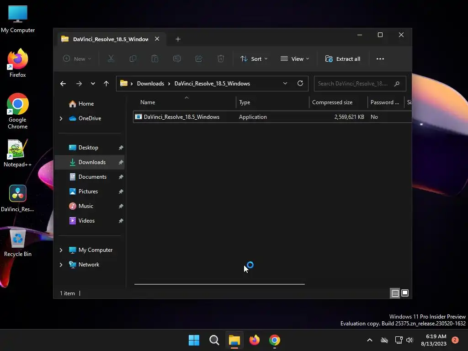The width and height of the screenshot is (468, 351).
Task: Open the Sort dropdown menu
Action: click(254, 59)
